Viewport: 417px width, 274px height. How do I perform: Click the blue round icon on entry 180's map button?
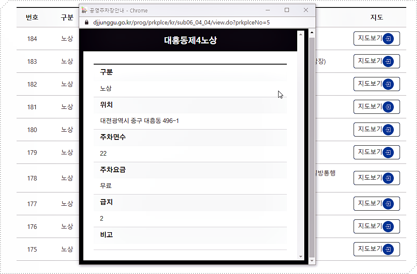tap(388, 129)
